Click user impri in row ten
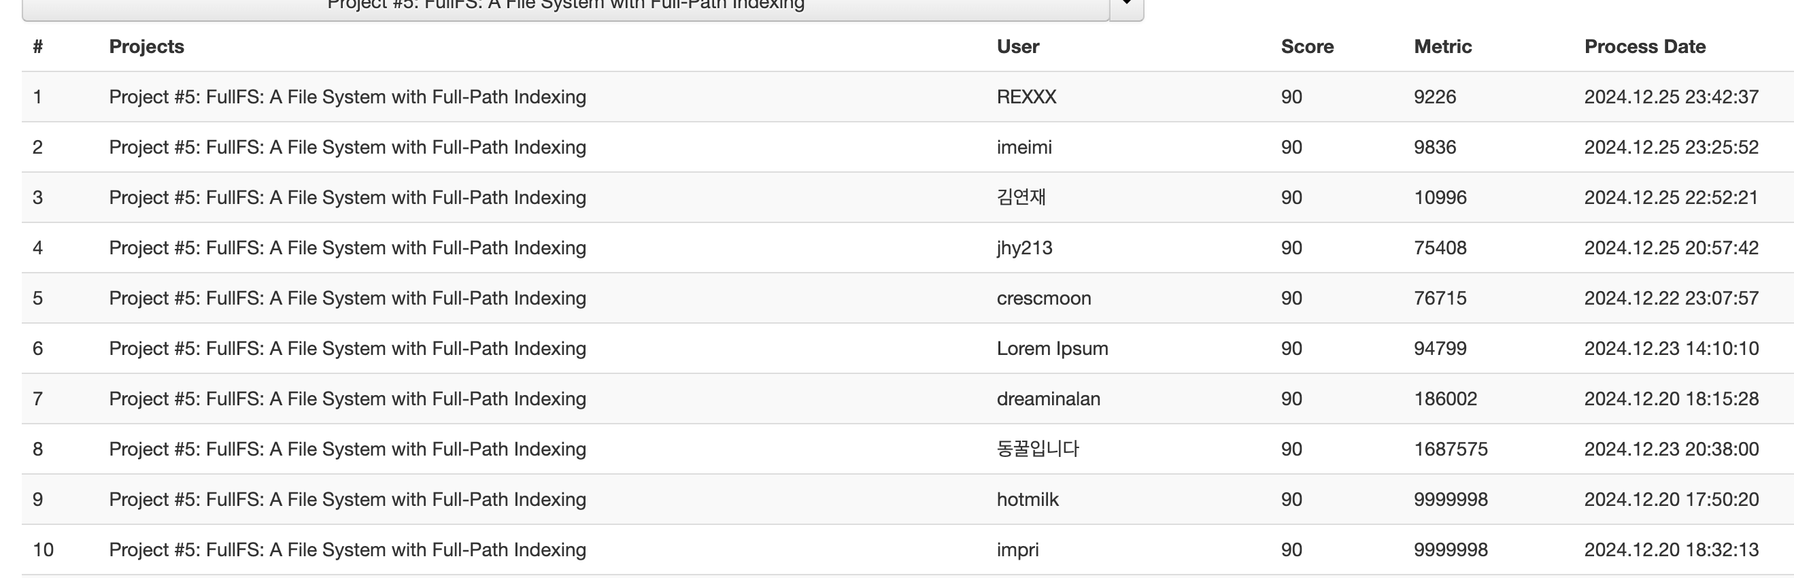 click(1017, 549)
